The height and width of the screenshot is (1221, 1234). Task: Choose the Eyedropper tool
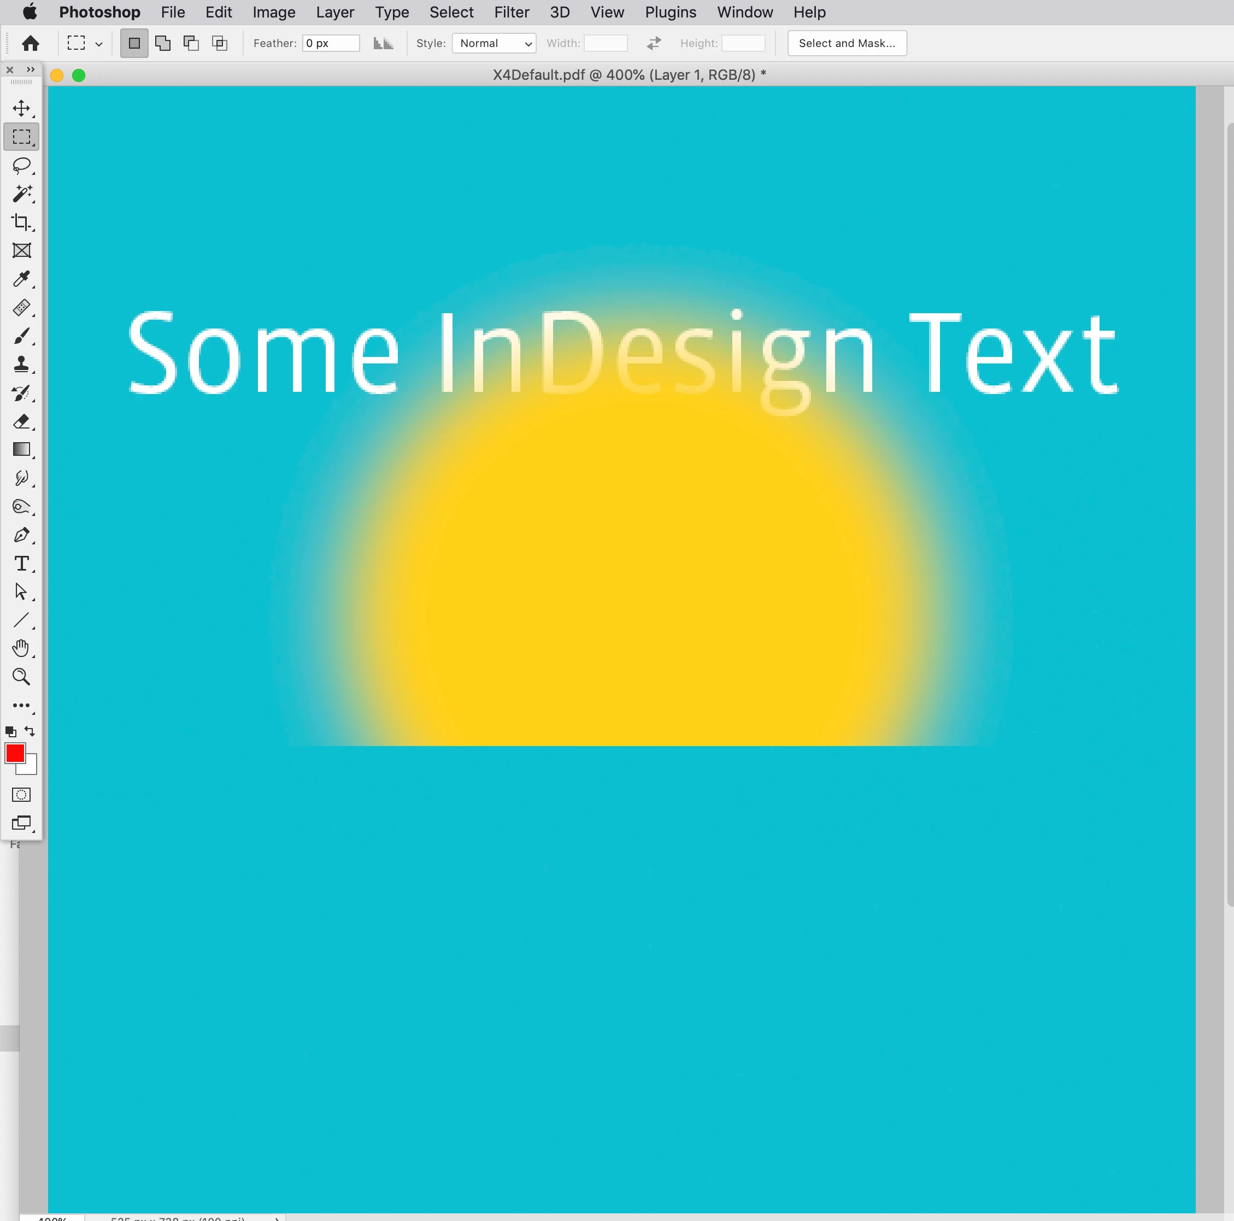tap(21, 279)
